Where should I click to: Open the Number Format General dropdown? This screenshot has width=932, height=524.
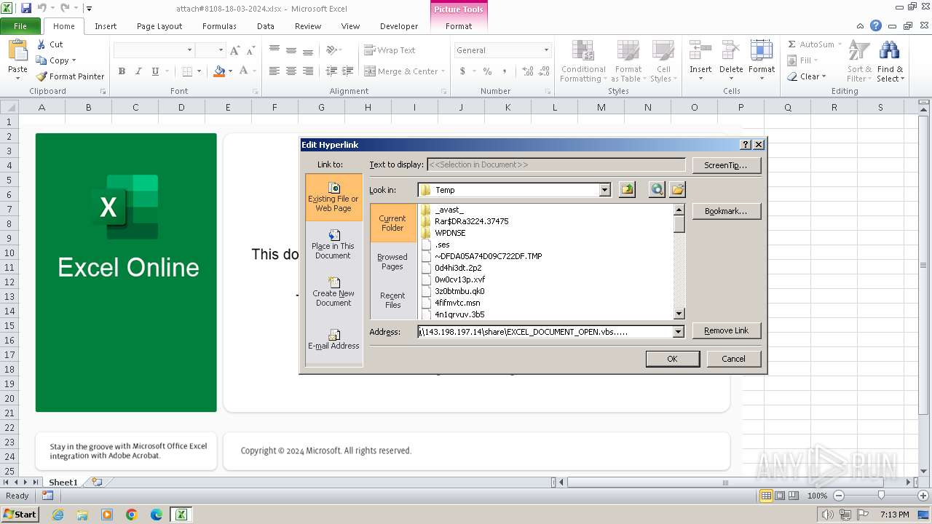tap(546, 50)
